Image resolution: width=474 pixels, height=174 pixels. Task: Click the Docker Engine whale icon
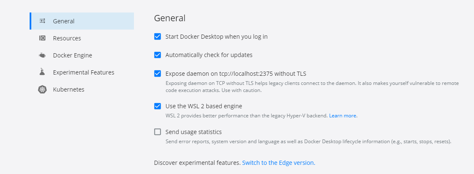click(42, 55)
